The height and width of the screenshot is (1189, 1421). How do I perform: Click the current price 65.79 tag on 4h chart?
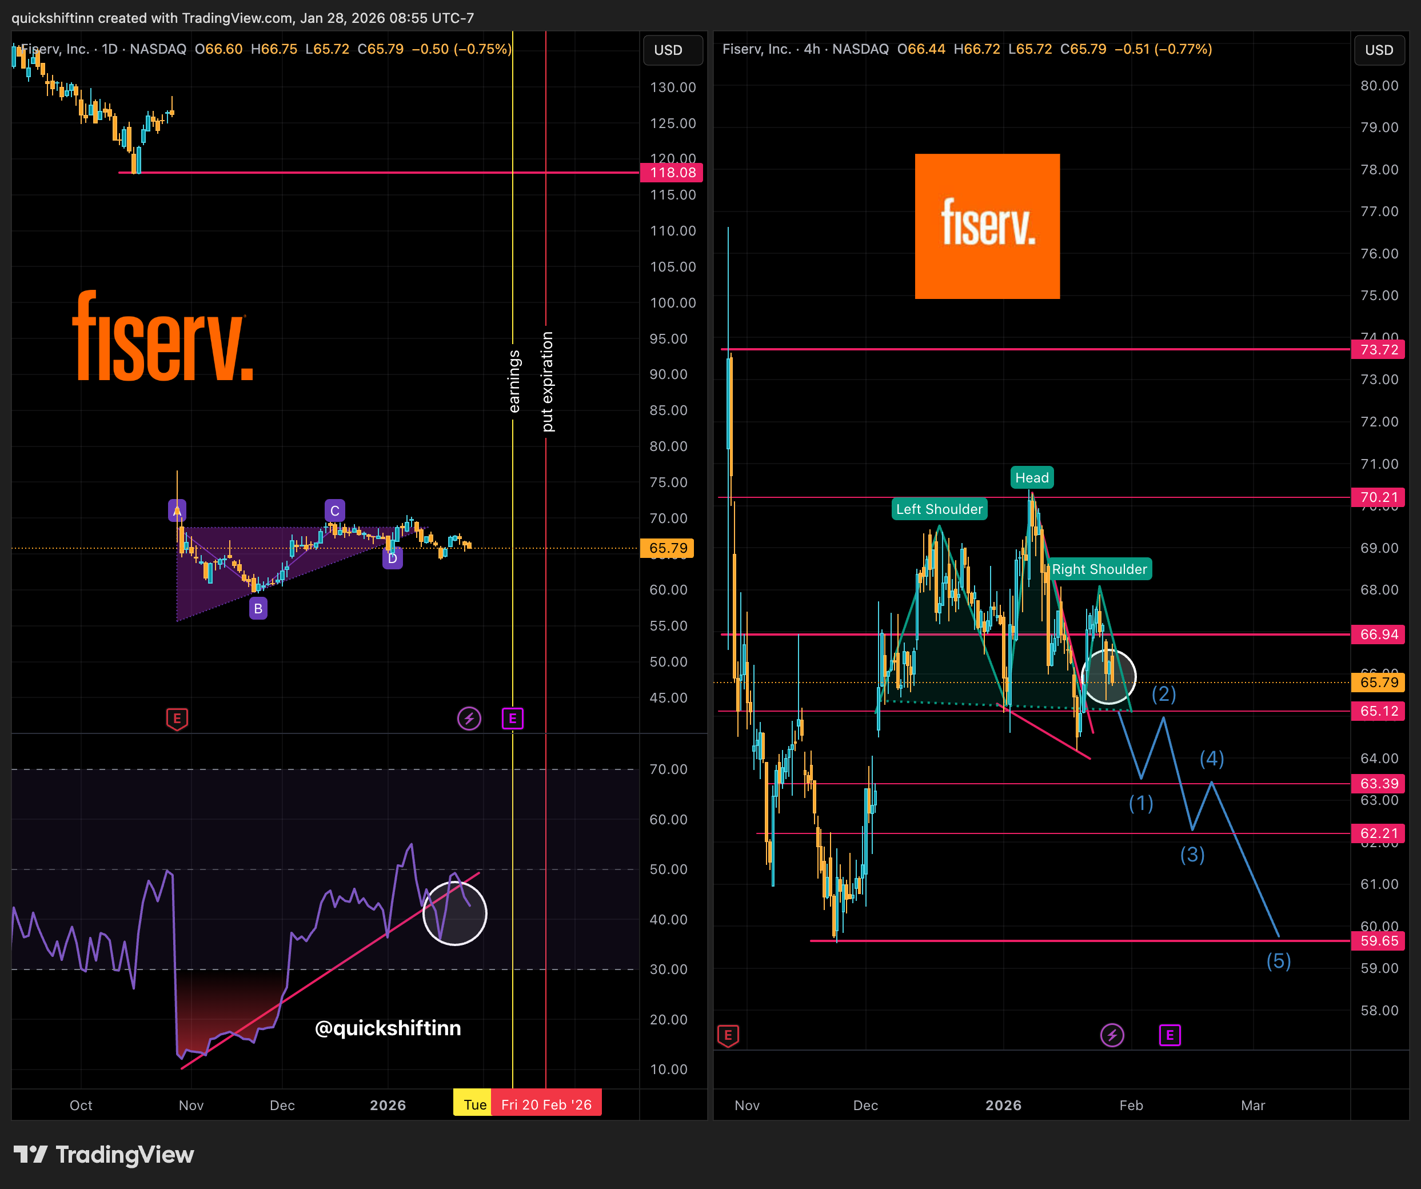(x=1378, y=682)
